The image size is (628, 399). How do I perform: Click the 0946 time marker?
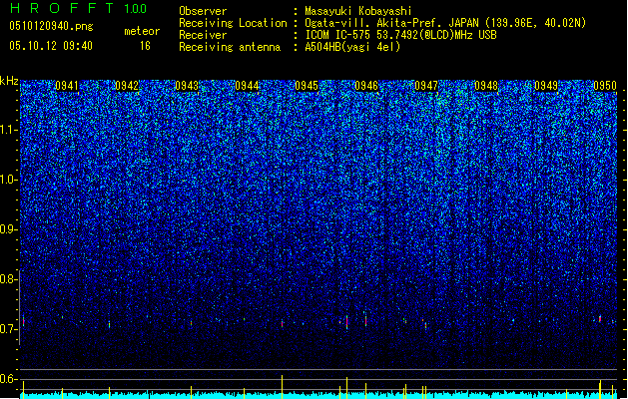tap(366, 86)
